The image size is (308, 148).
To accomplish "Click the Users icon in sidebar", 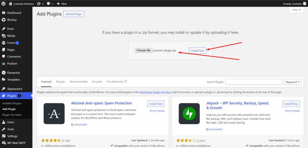I will [4, 122].
